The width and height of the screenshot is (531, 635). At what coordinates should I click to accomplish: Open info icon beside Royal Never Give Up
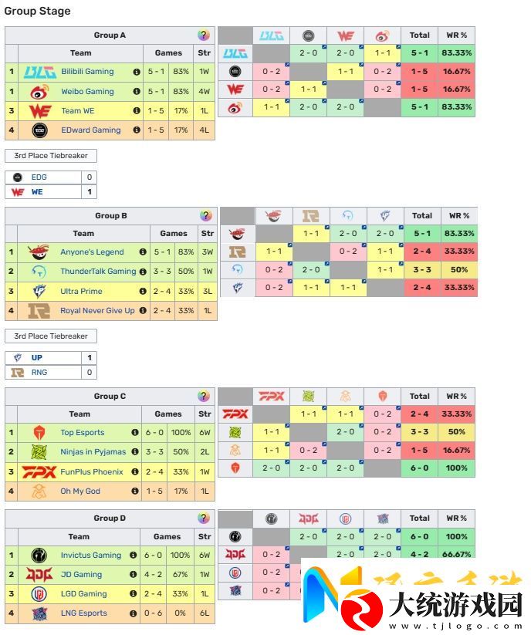click(x=143, y=311)
